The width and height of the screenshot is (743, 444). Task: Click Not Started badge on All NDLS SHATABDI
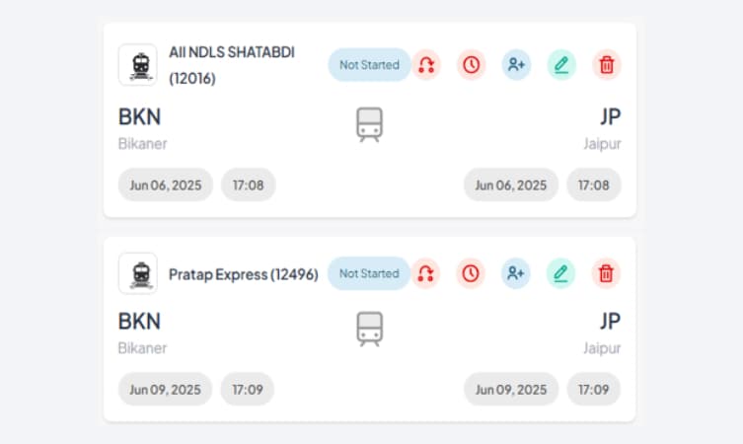coord(369,65)
